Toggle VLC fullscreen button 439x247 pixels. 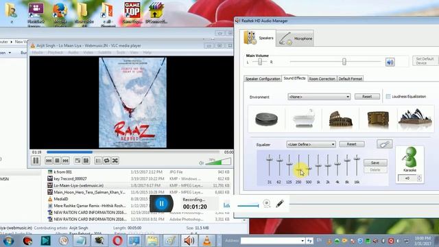(78, 161)
